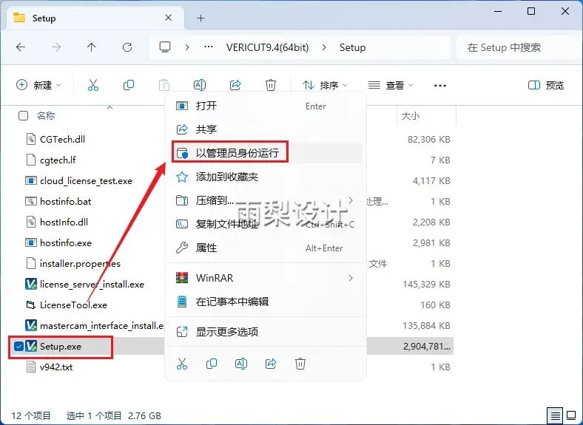Click the chevron after the PC icon
This screenshot has width=583, height=425.
(187, 47)
